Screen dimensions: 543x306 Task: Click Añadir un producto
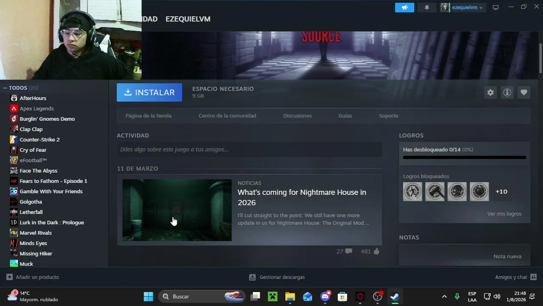pos(33,277)
